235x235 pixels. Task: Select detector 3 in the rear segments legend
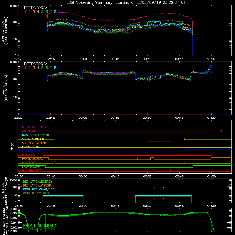34,68
